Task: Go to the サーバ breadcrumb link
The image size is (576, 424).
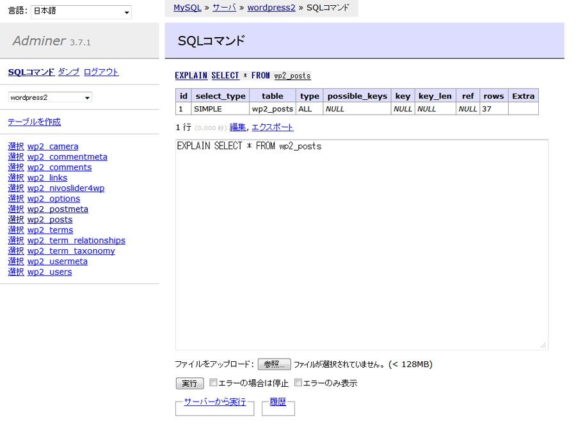Action: point(224,8)
